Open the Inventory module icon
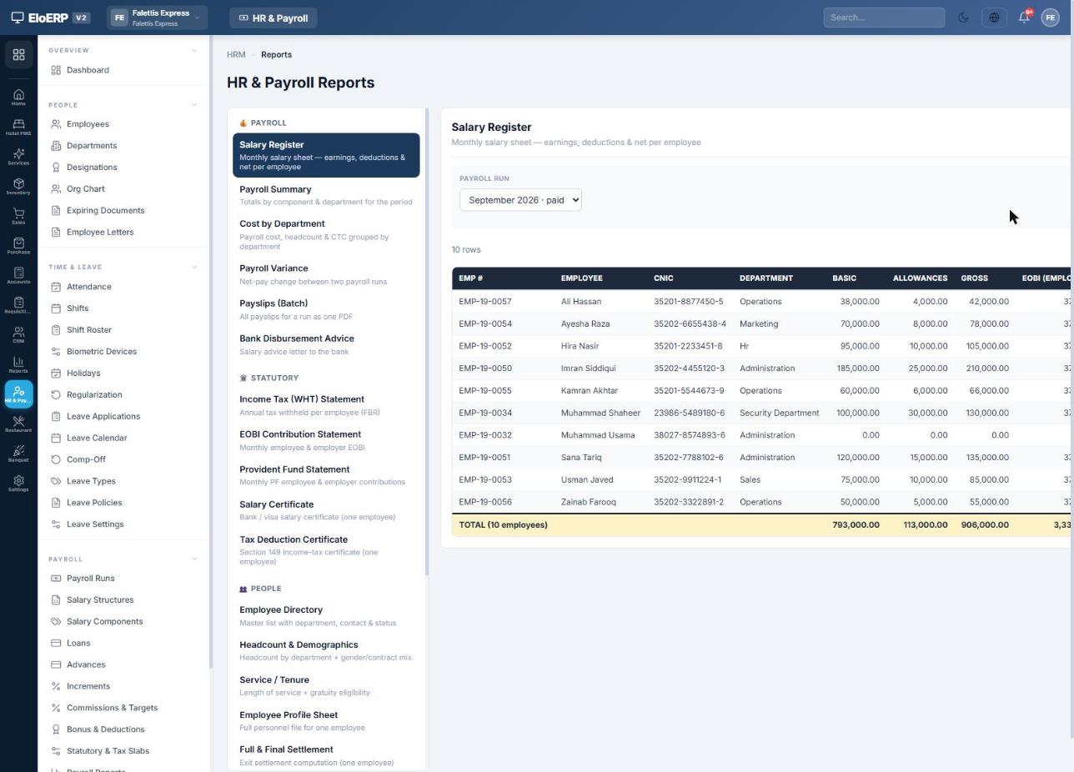The height and width of the screenshot is (772, 1074). pos(18,187)
